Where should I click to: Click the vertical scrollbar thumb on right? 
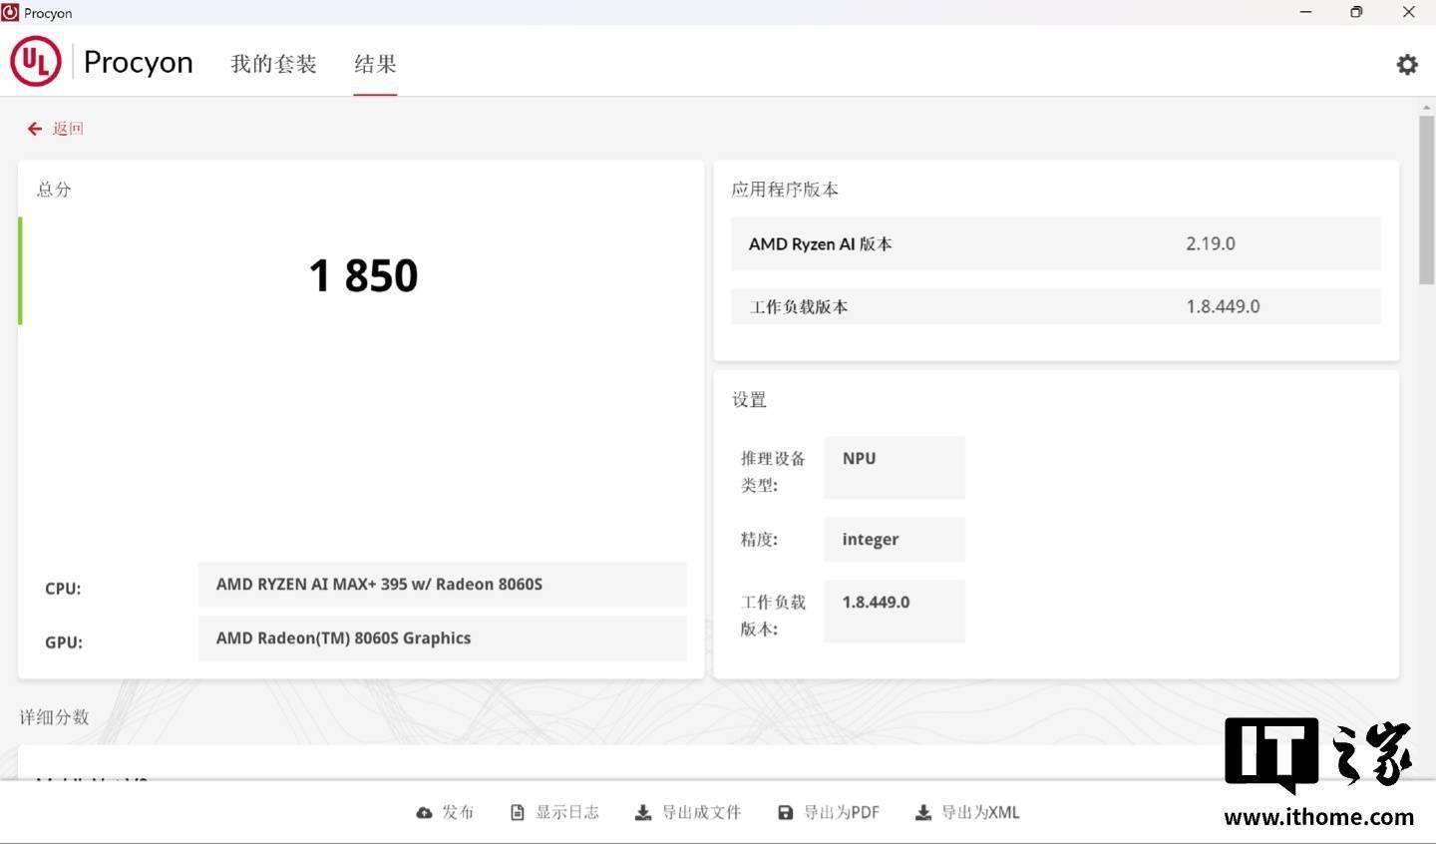(x=1426, y=200)
